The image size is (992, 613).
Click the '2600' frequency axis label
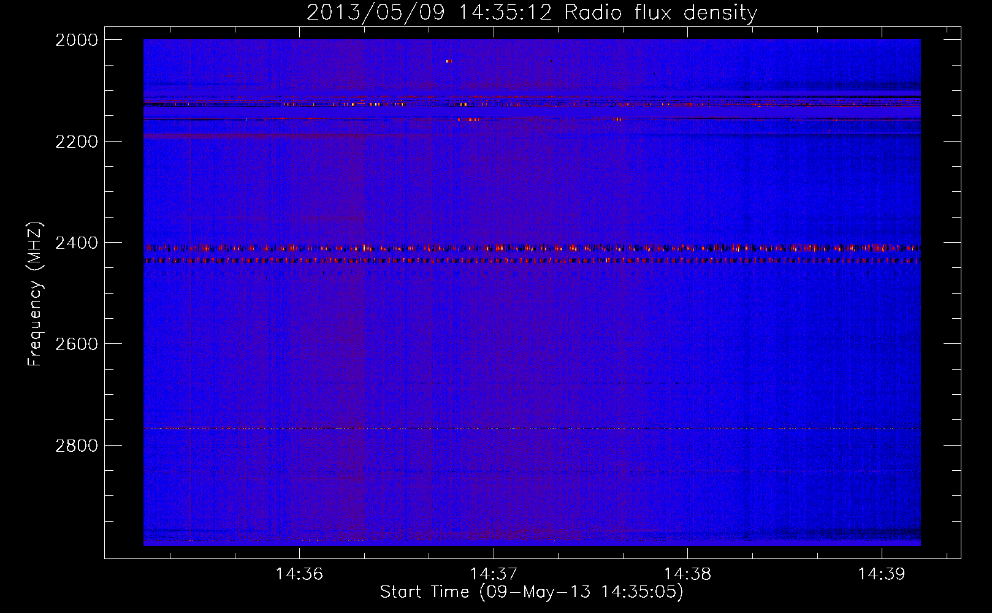pos(77,344)
